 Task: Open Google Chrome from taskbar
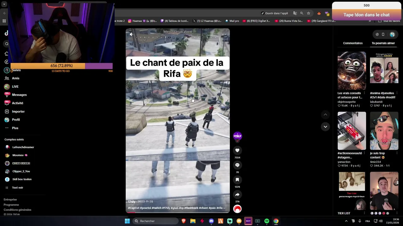pyautogui.click(x=276, y=221)
